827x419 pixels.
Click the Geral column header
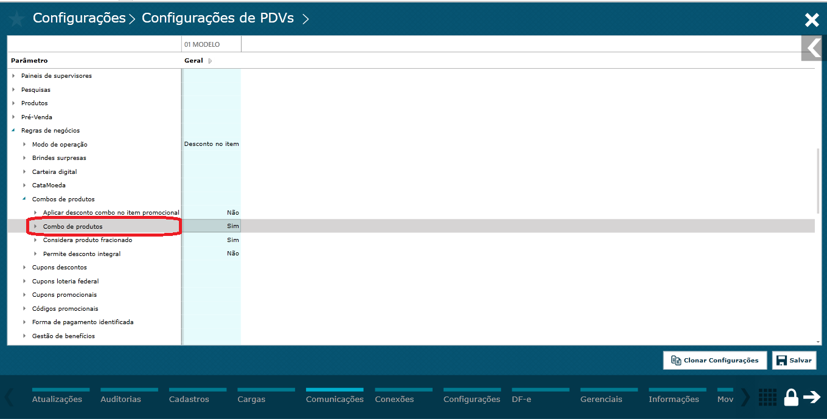pos(194,61)
